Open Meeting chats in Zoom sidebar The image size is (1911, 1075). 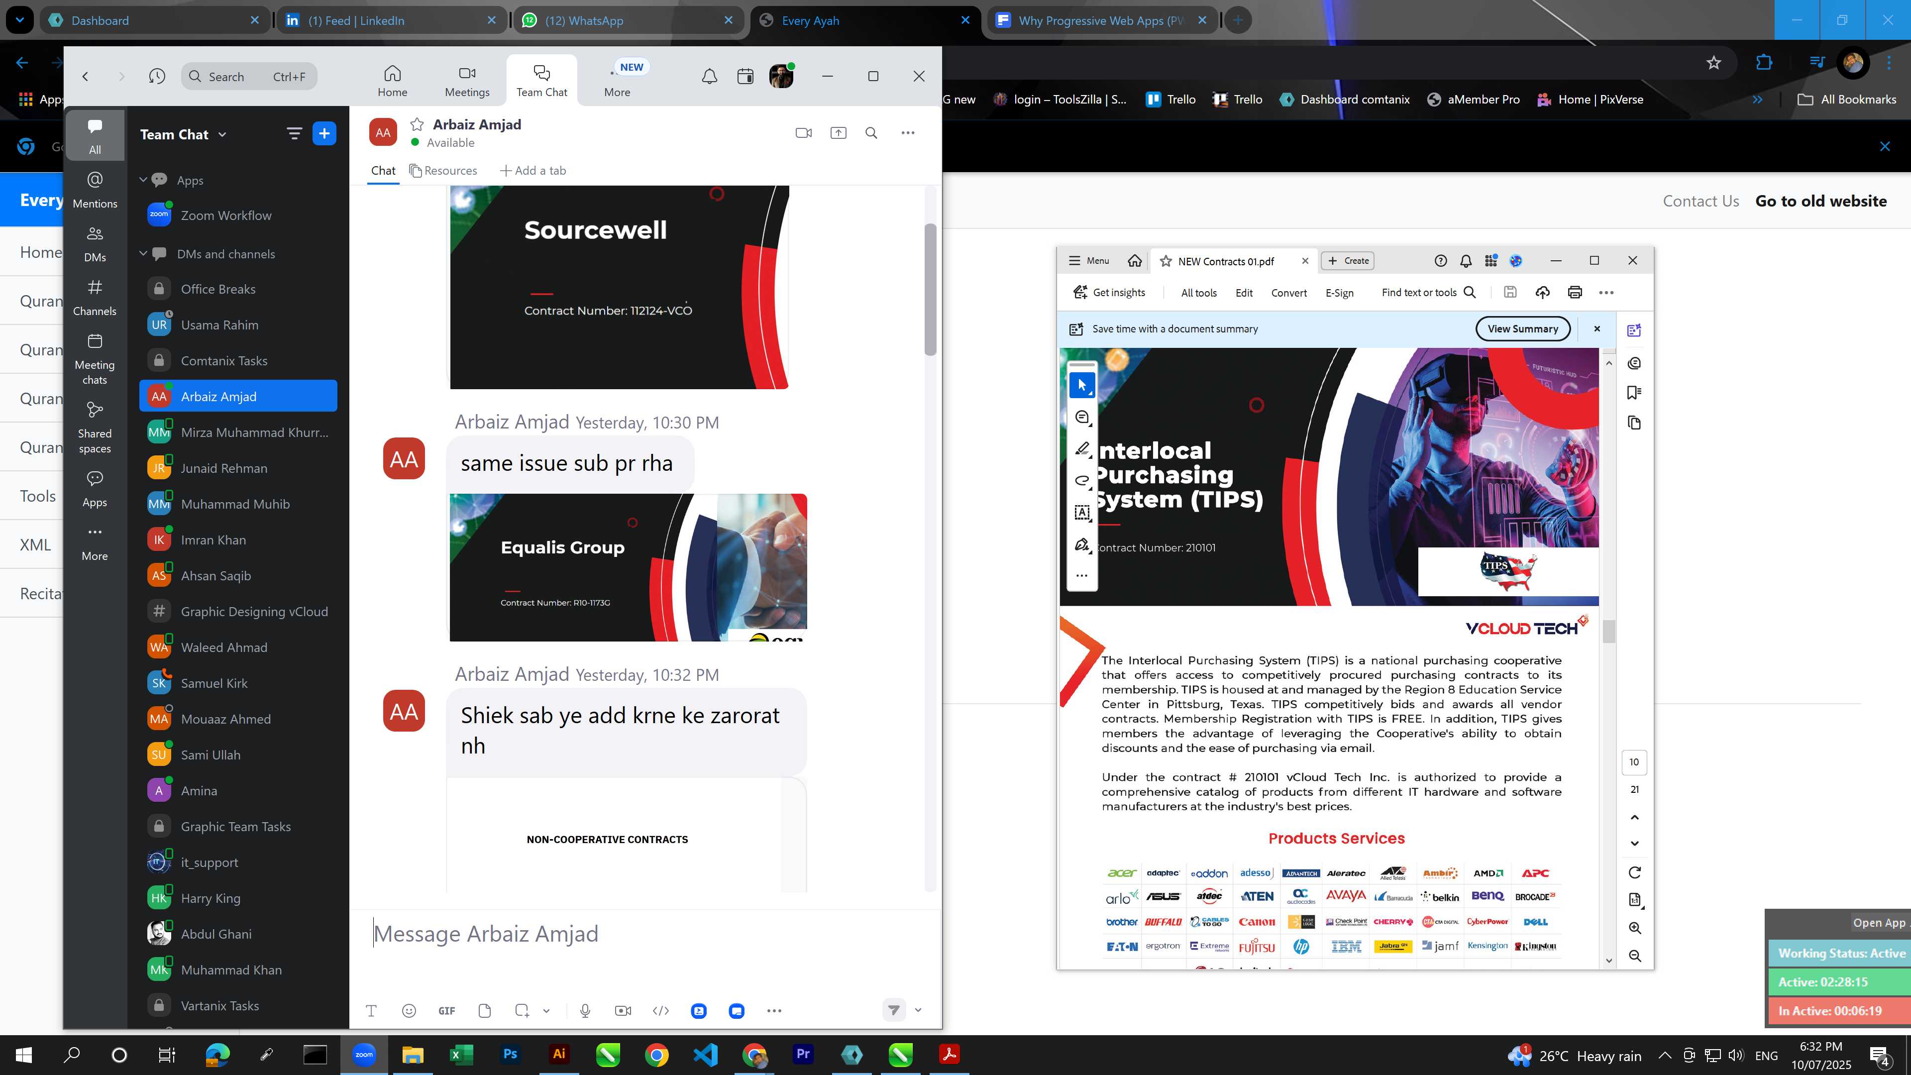click(94, 359)
